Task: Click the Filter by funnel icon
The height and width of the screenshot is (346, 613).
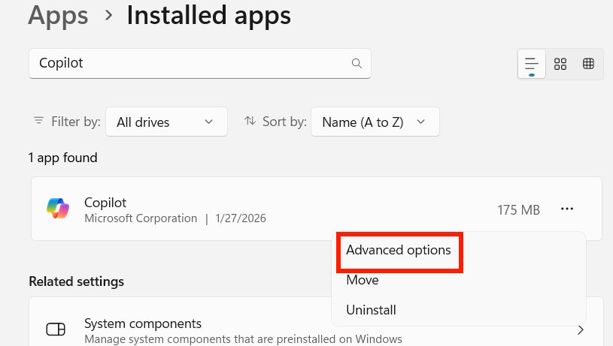Action: click(x=38, y=121)
